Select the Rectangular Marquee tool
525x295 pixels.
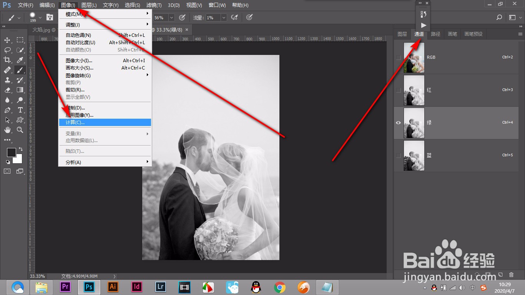tap(20, 40)
